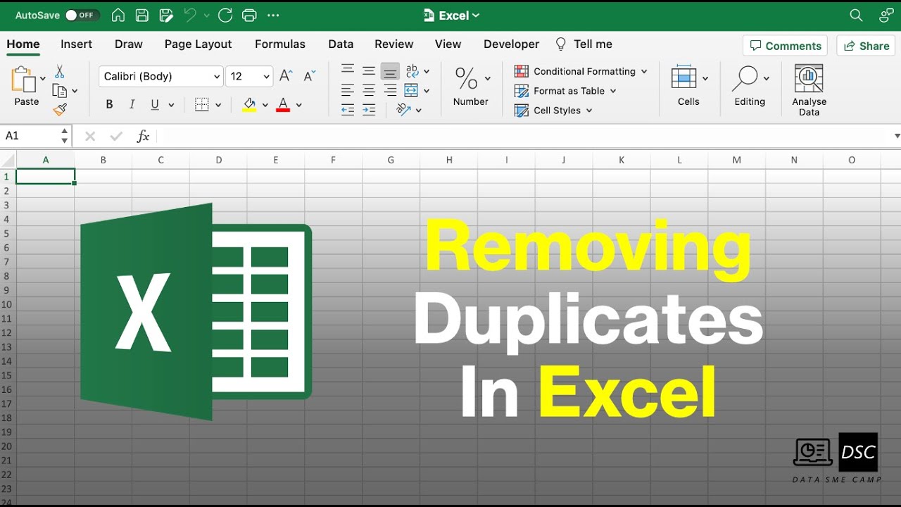This screenshot has width=901, height=507.
Task: Click the Tell me search box
Action: click(584, 44)
